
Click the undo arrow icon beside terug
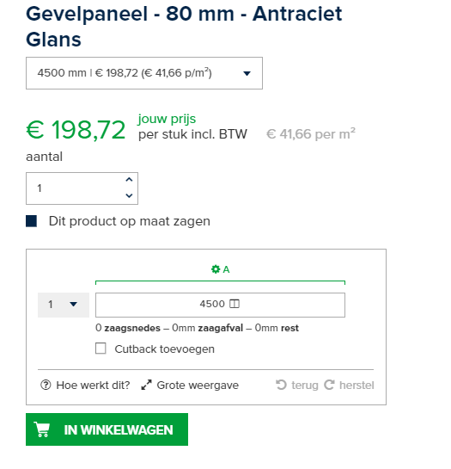[x=281, y=385]
